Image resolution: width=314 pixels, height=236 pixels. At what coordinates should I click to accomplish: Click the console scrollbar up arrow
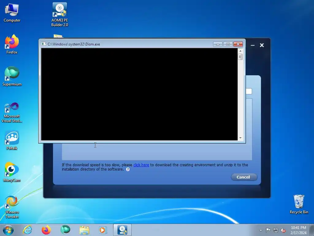point(240,51)
